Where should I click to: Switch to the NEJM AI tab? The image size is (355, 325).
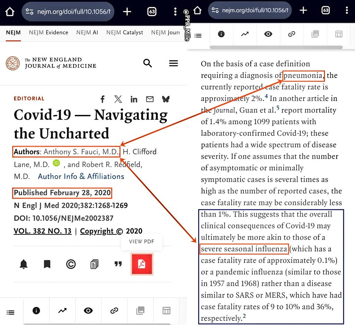pyautogui.click(x=87, y=33)
